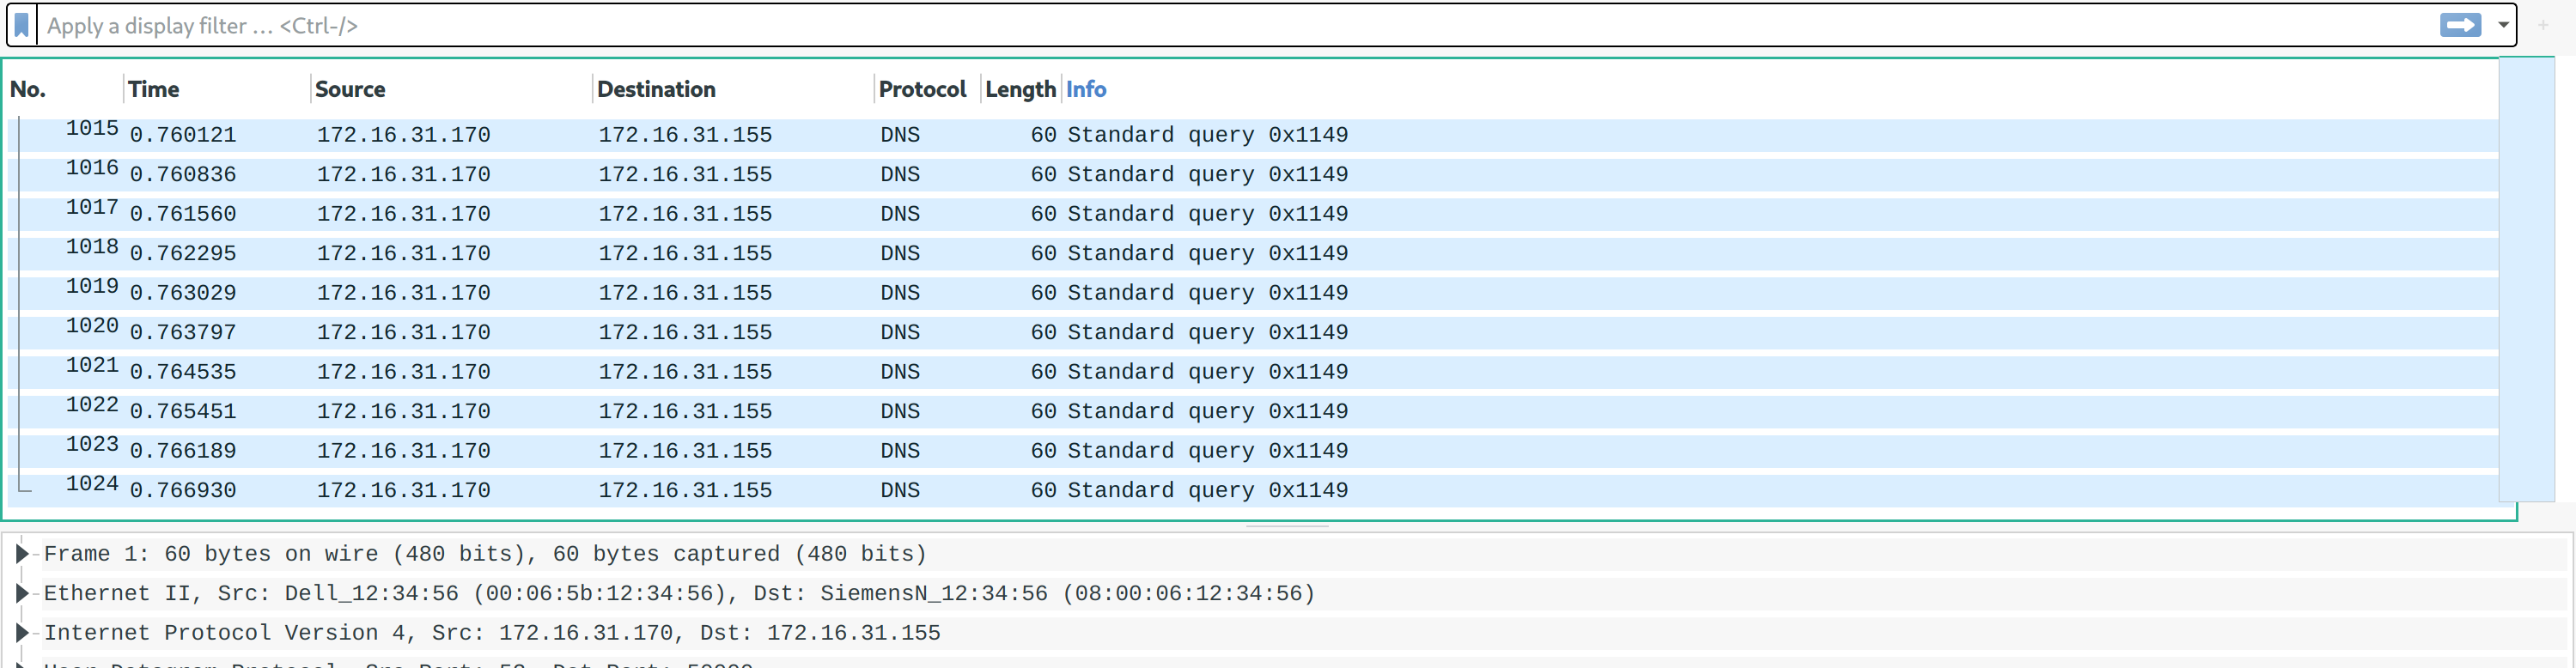2576x668 pixels.
Task: Click packet list vertical scrollbar
Action: tap(2526, 280)
